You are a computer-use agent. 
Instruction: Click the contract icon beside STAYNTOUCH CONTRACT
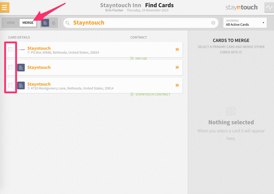132,94
